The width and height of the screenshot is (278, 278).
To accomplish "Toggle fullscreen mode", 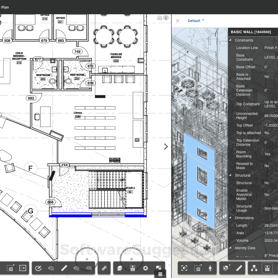I will coord(159,268).
